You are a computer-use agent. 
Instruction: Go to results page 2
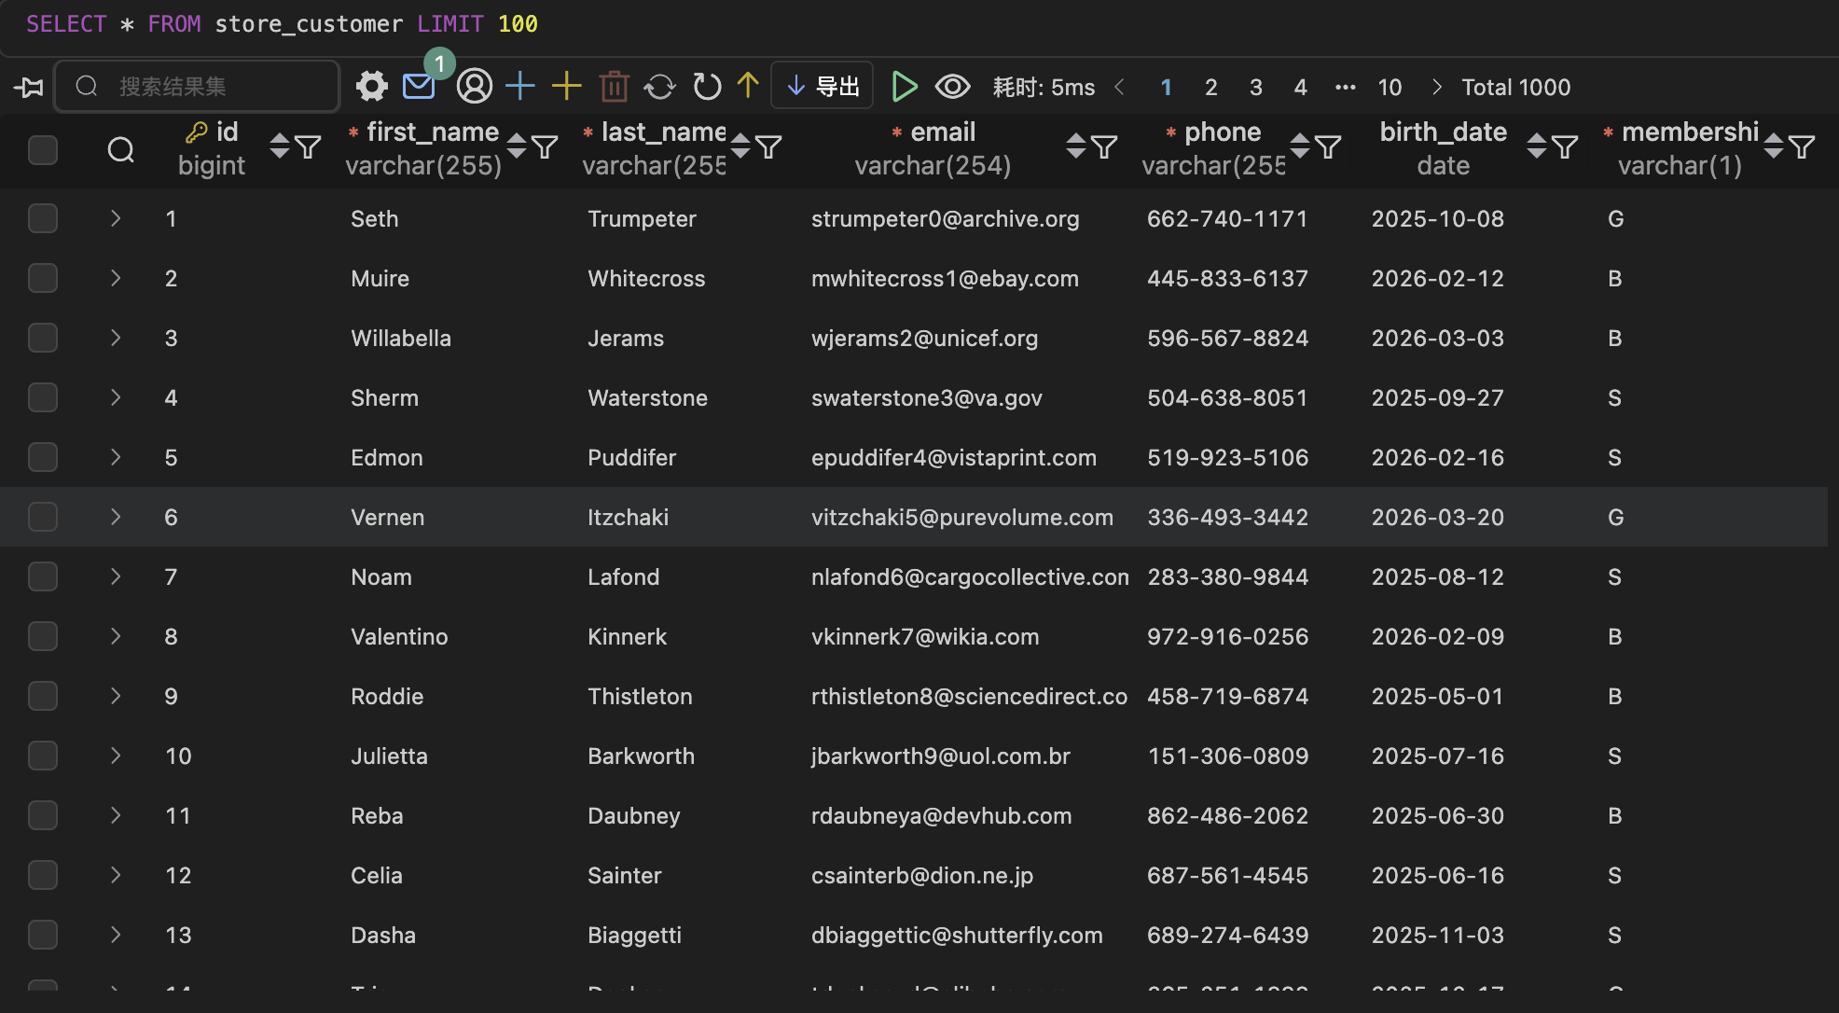tap(1210, 88)
